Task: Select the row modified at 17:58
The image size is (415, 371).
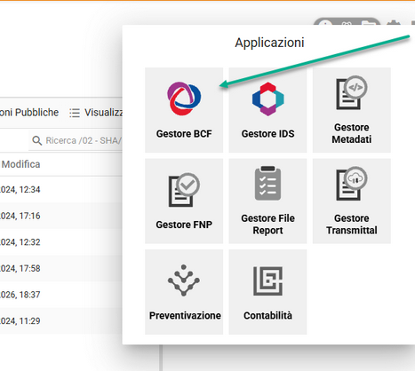Action: point(61,268)
